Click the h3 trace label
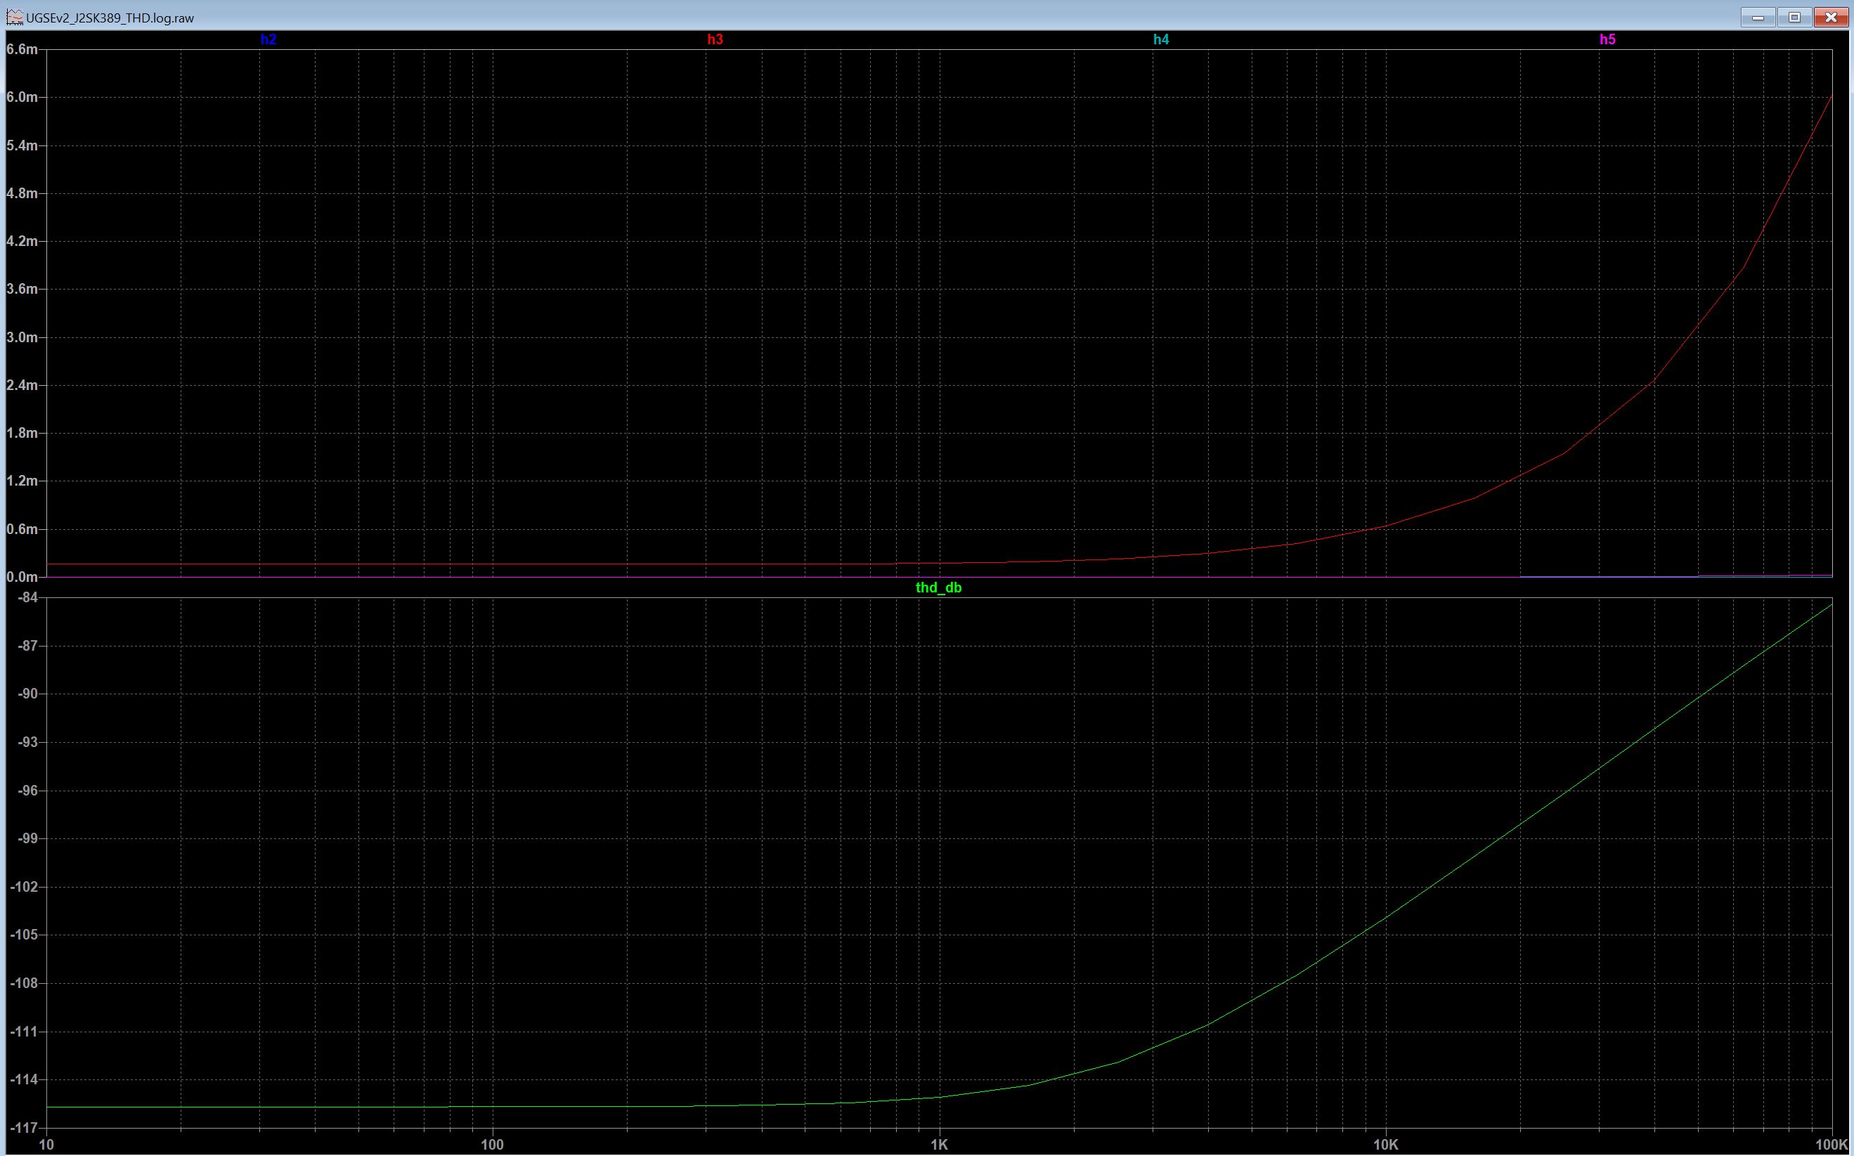 [x=715, y=40]
